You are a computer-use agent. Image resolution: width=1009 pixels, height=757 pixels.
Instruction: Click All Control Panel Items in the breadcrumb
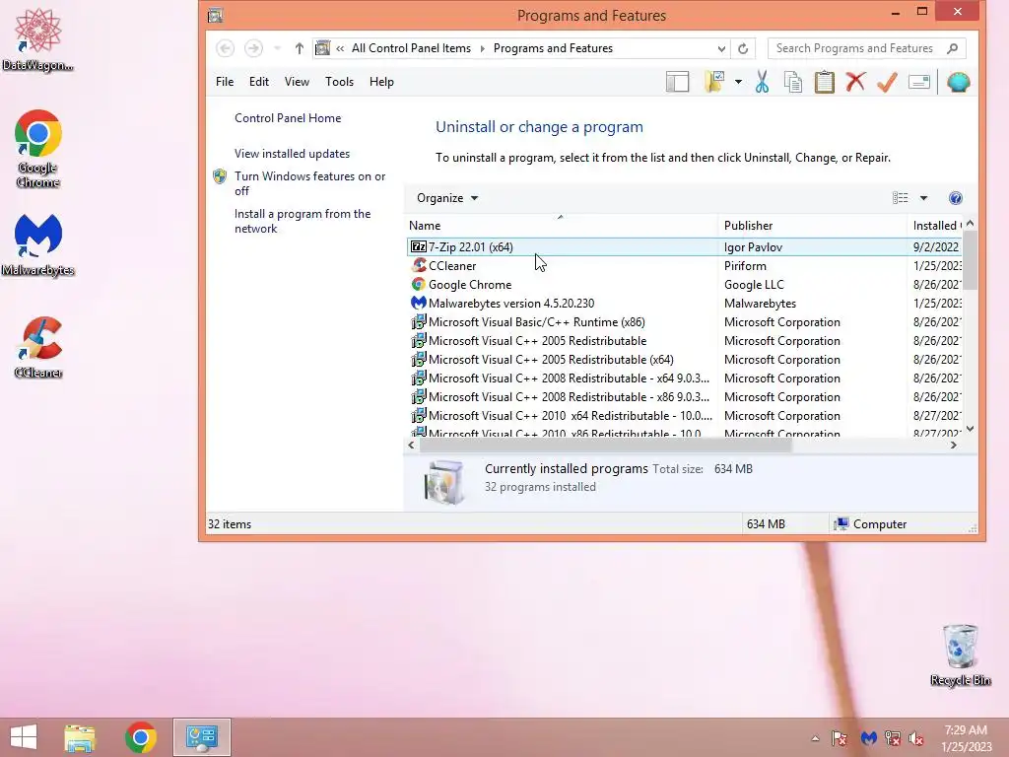pos(411,48)
